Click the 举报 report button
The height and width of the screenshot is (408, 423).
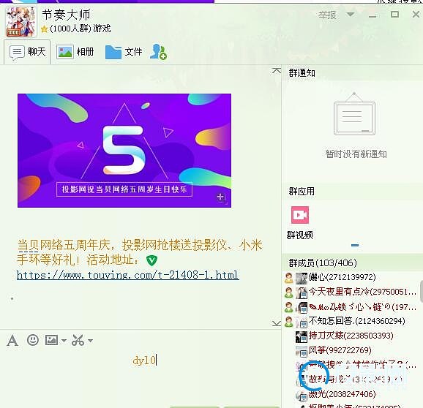coord(327,15)
